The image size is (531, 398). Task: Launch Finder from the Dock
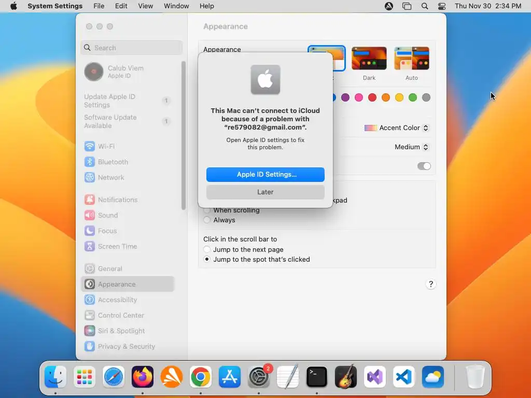(x=55, y=377)
